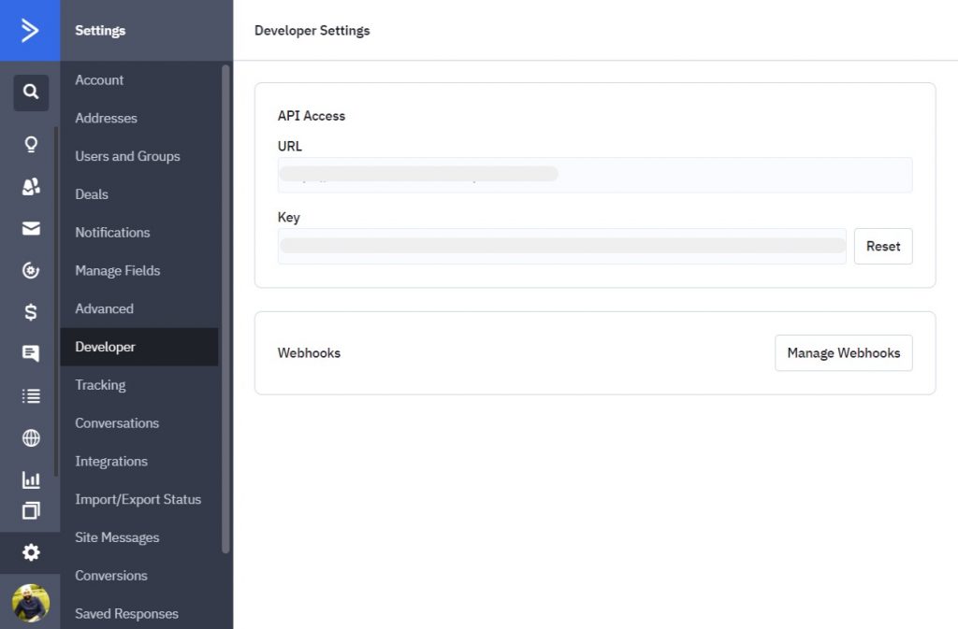Image resolution: width=958 pixels, height=629 pixels.
Task: Go to Integrations settings
Action: [x=111, y=461]
